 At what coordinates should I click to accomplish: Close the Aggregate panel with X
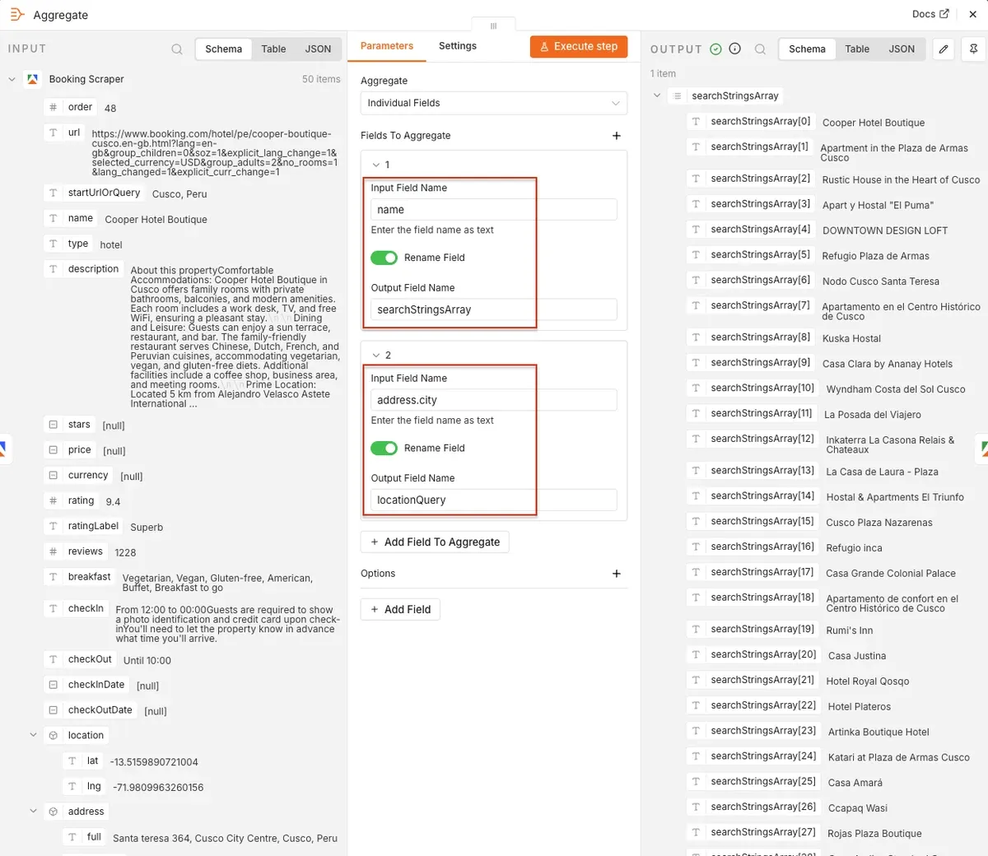click(x=972, y=14)
